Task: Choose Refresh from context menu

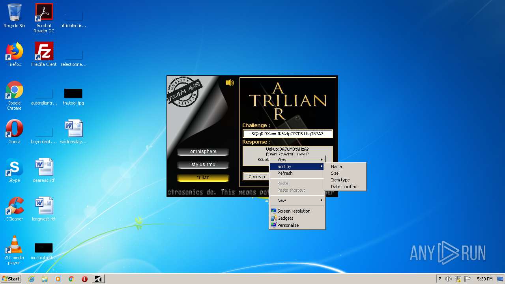Action: tap(297, 173)
